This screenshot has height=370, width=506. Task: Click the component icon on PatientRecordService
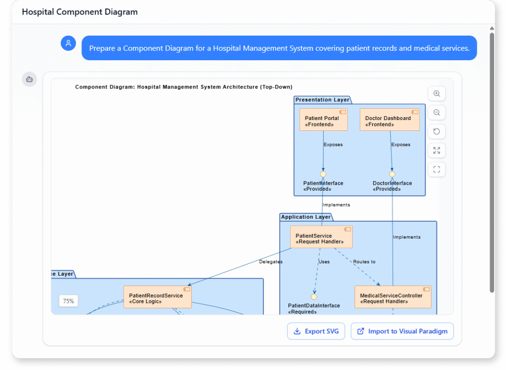[x=187, y=289]
